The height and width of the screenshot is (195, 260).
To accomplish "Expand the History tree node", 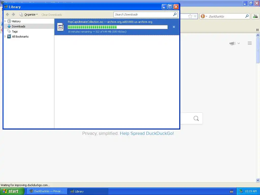I will 5,21.
